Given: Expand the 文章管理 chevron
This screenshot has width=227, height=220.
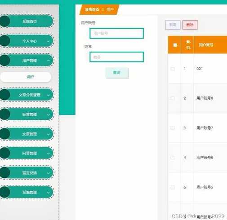Looking at the screenshot, I should 48,134.
